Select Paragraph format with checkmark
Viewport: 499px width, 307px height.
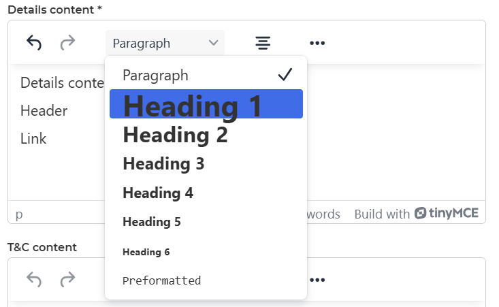coord(206,75)
